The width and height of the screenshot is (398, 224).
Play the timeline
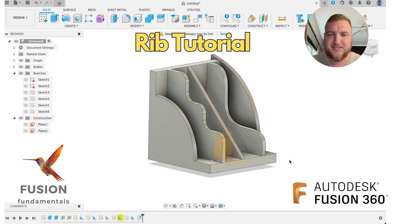(x=21, y=218)
